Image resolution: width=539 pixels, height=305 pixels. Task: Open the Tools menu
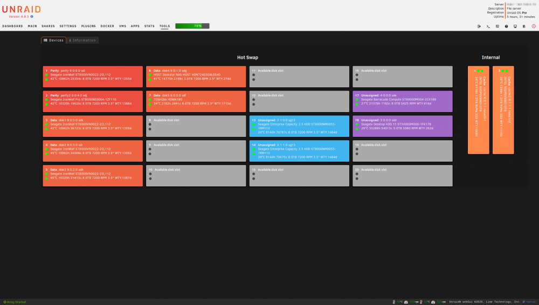coord(164,26)
